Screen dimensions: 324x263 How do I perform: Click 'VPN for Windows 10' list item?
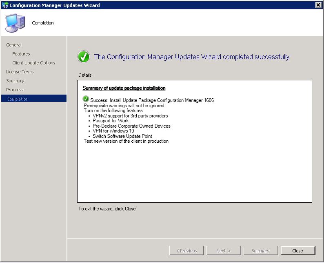click(x=113, y=131)
